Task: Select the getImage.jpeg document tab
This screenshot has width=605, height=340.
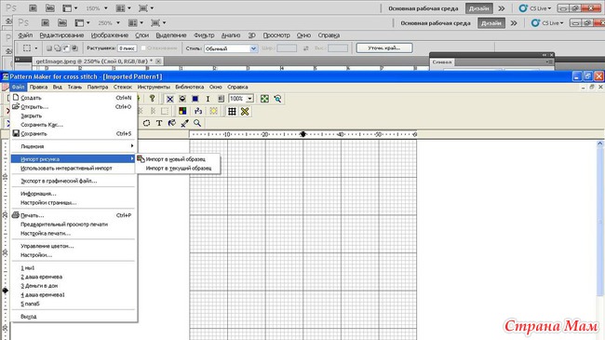Action: (x=94, y=61)
